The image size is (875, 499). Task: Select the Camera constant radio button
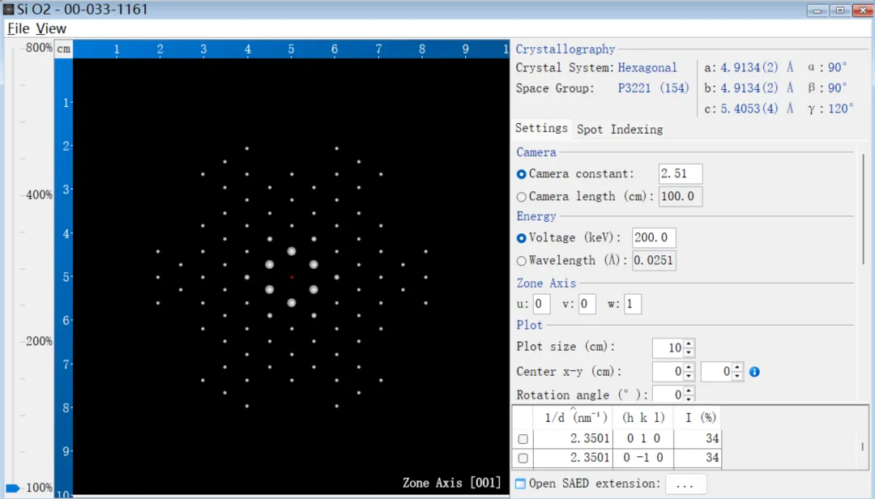[x=521, y=174]
